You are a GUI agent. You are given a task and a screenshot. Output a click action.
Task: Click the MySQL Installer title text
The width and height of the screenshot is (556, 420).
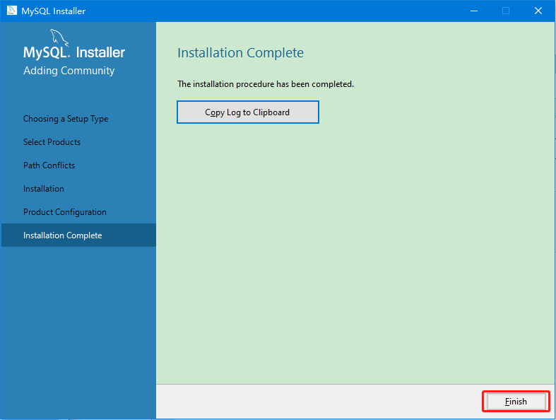(53, 11)
